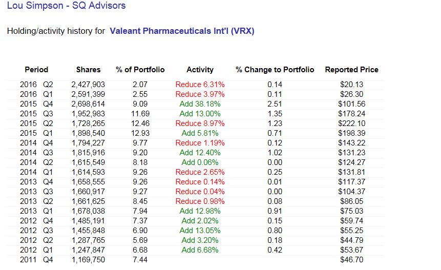Click the Period column header

36,70
